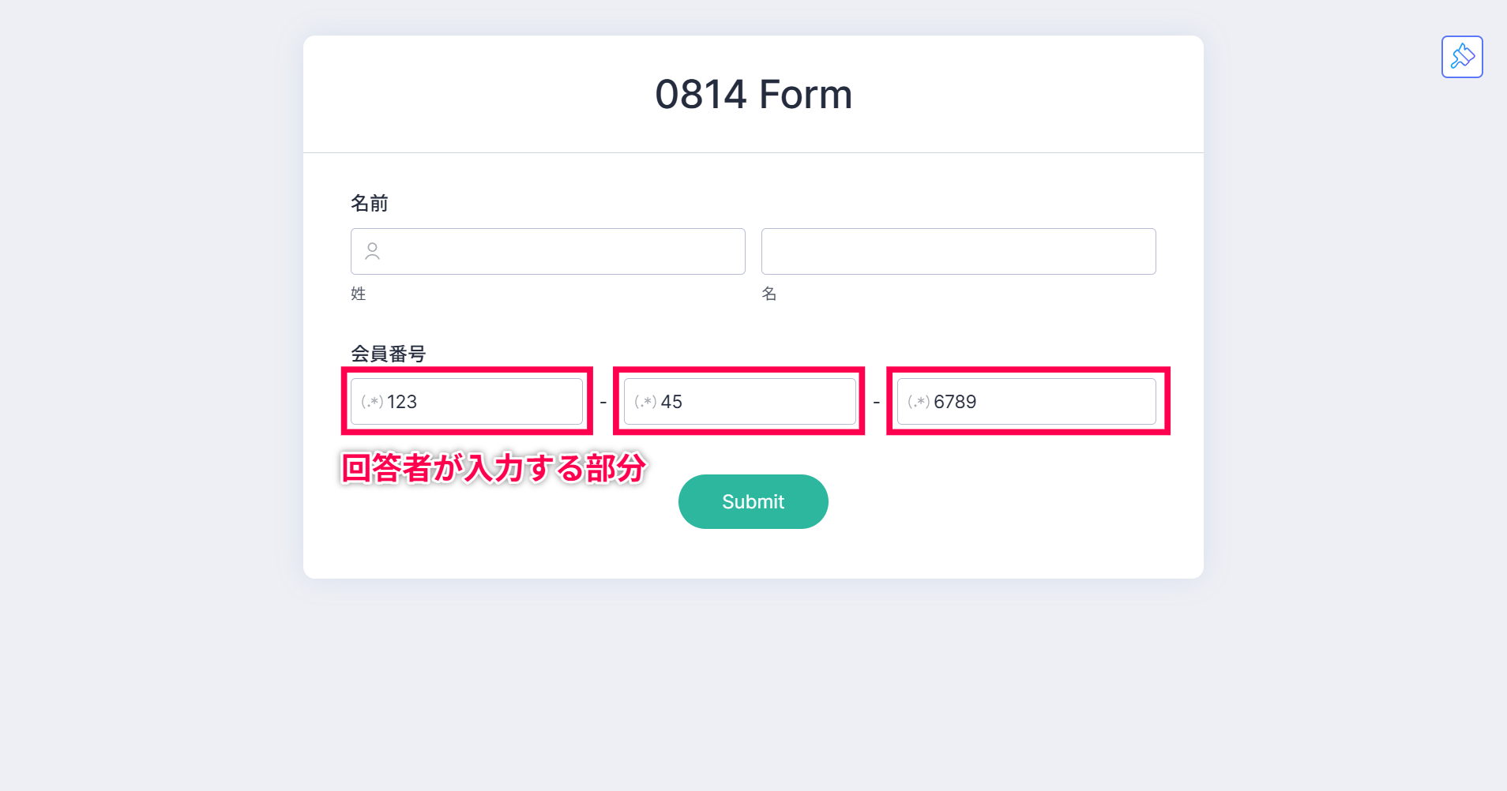Viewport: 1507px width, 791px height.
Task: Click the 0814 Form title heading
Action: click(753, 94)
